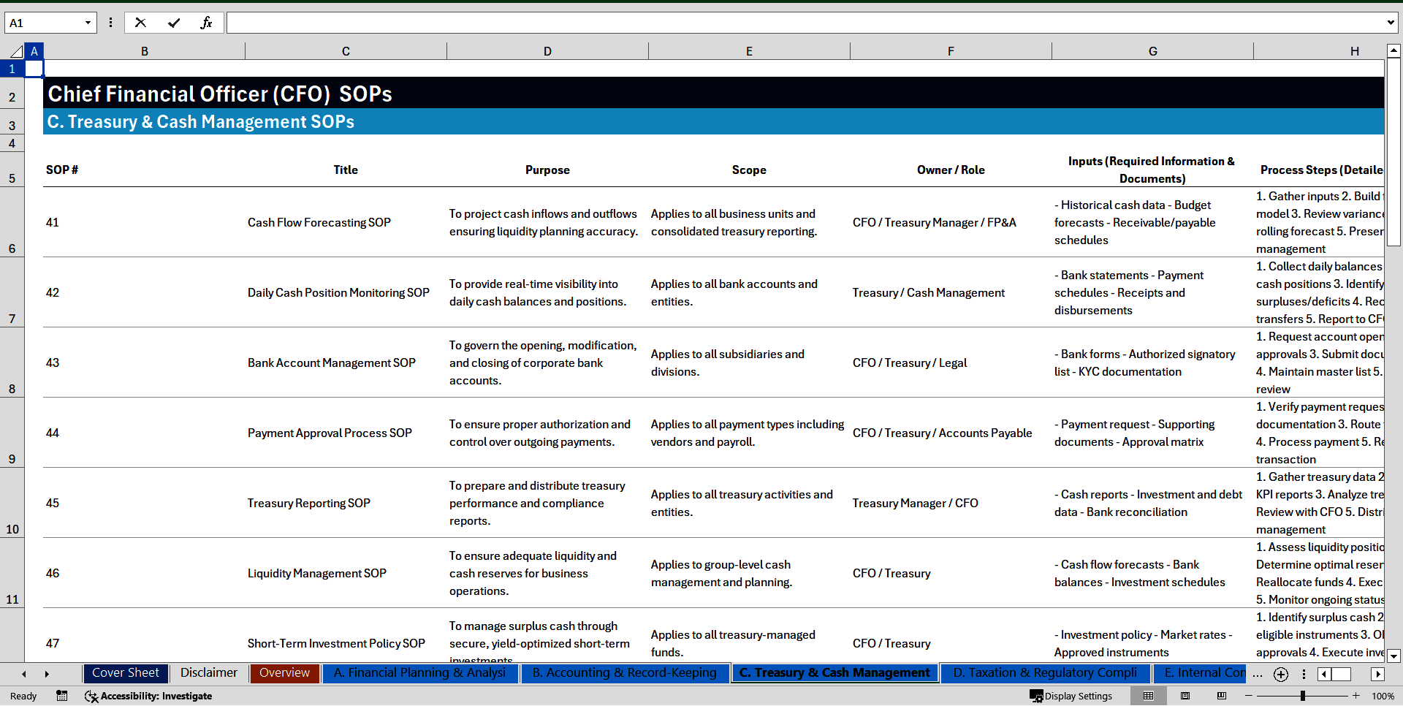Switch to Normal view
Screen dimensions: 1403x706
(1149, 696)
